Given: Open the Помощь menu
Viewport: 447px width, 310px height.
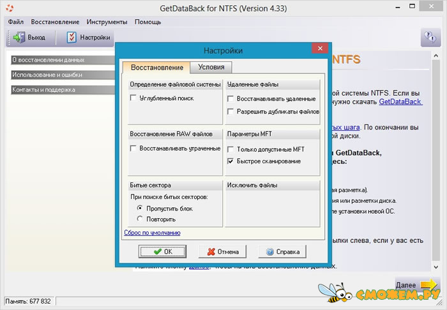Looking at the screenshot, I should coord(148,22).
